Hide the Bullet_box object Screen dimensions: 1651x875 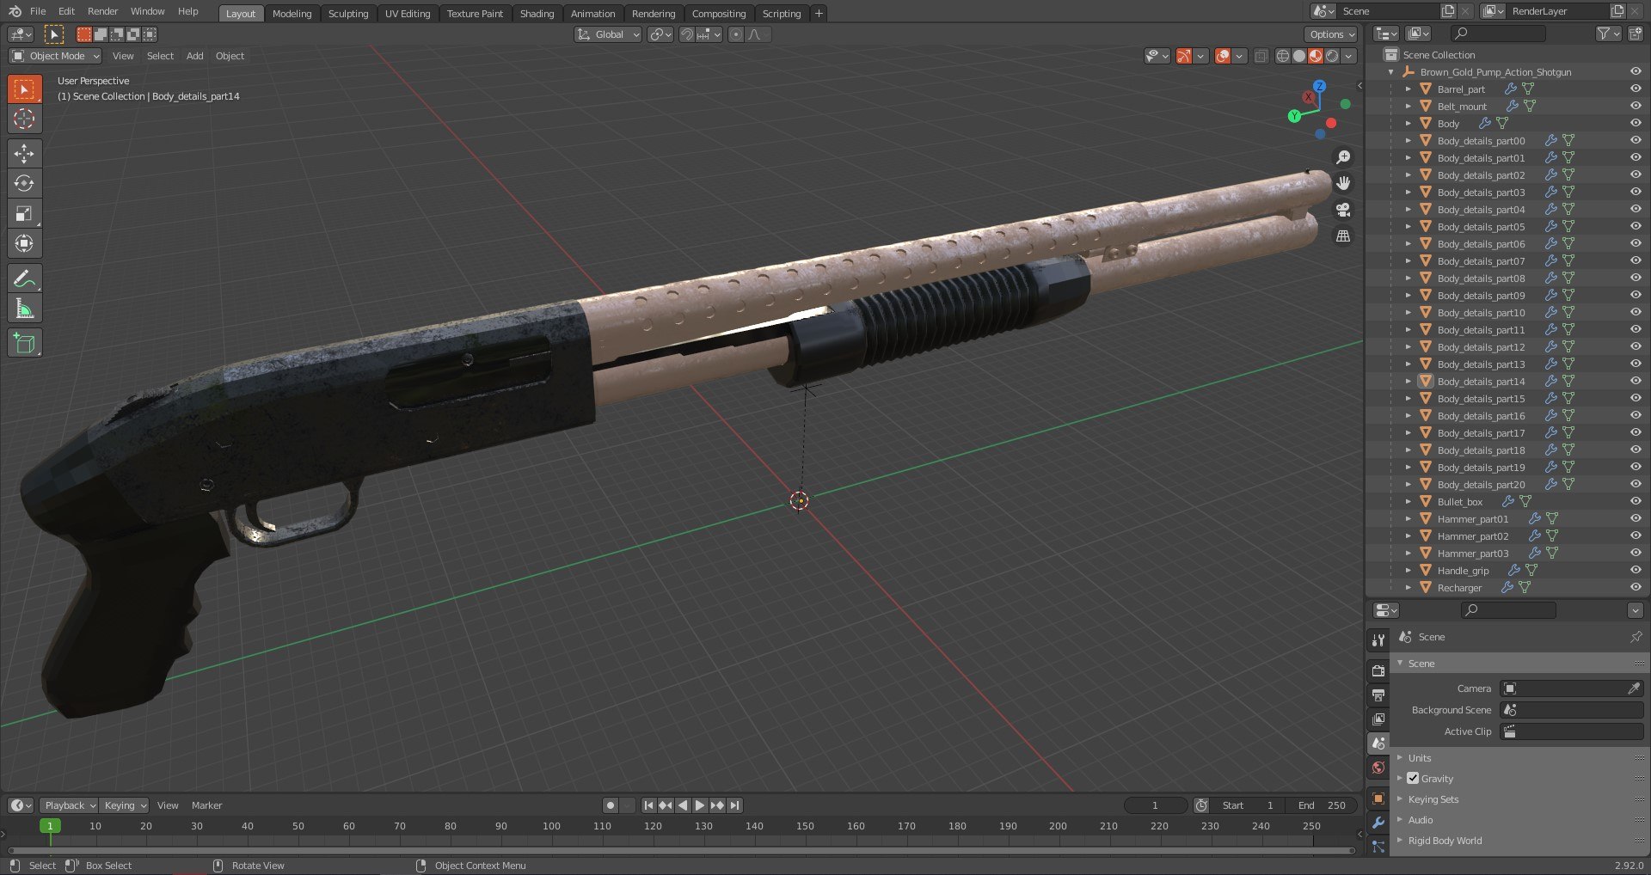point(1636,501)
